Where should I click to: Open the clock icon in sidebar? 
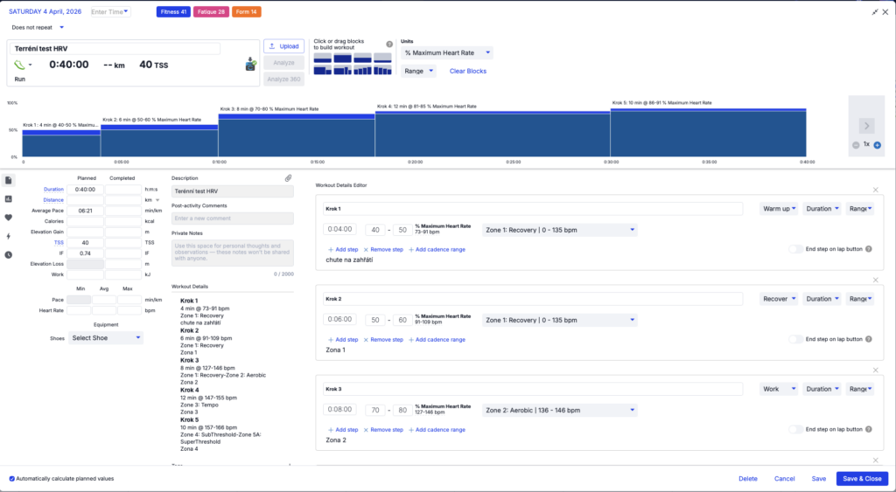9,255
